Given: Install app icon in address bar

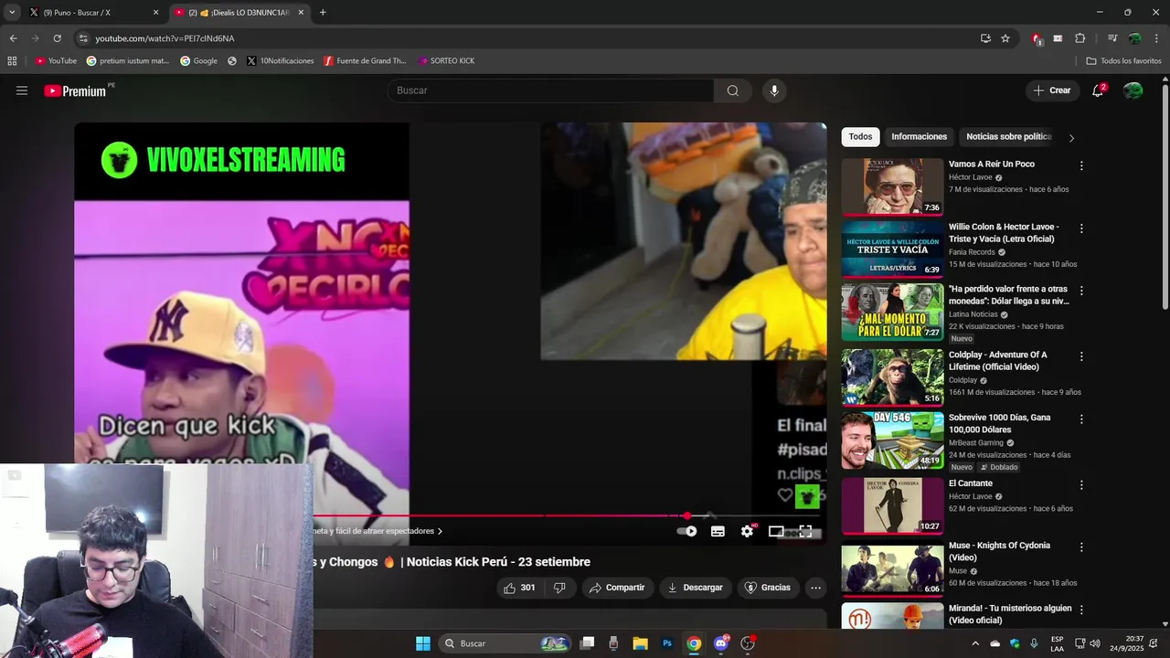Looking at the screenshot, I should click(985, 38).
